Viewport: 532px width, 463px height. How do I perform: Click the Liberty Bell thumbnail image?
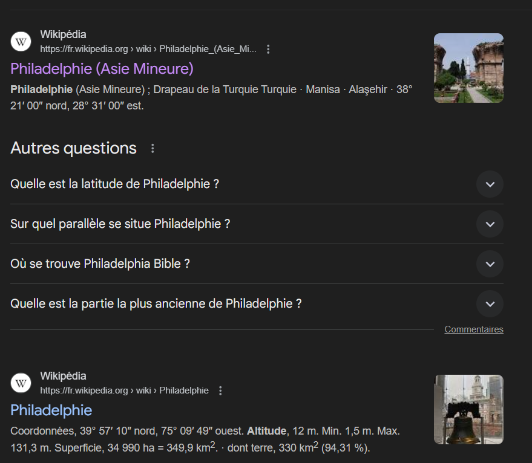click(x=468, y=409)
